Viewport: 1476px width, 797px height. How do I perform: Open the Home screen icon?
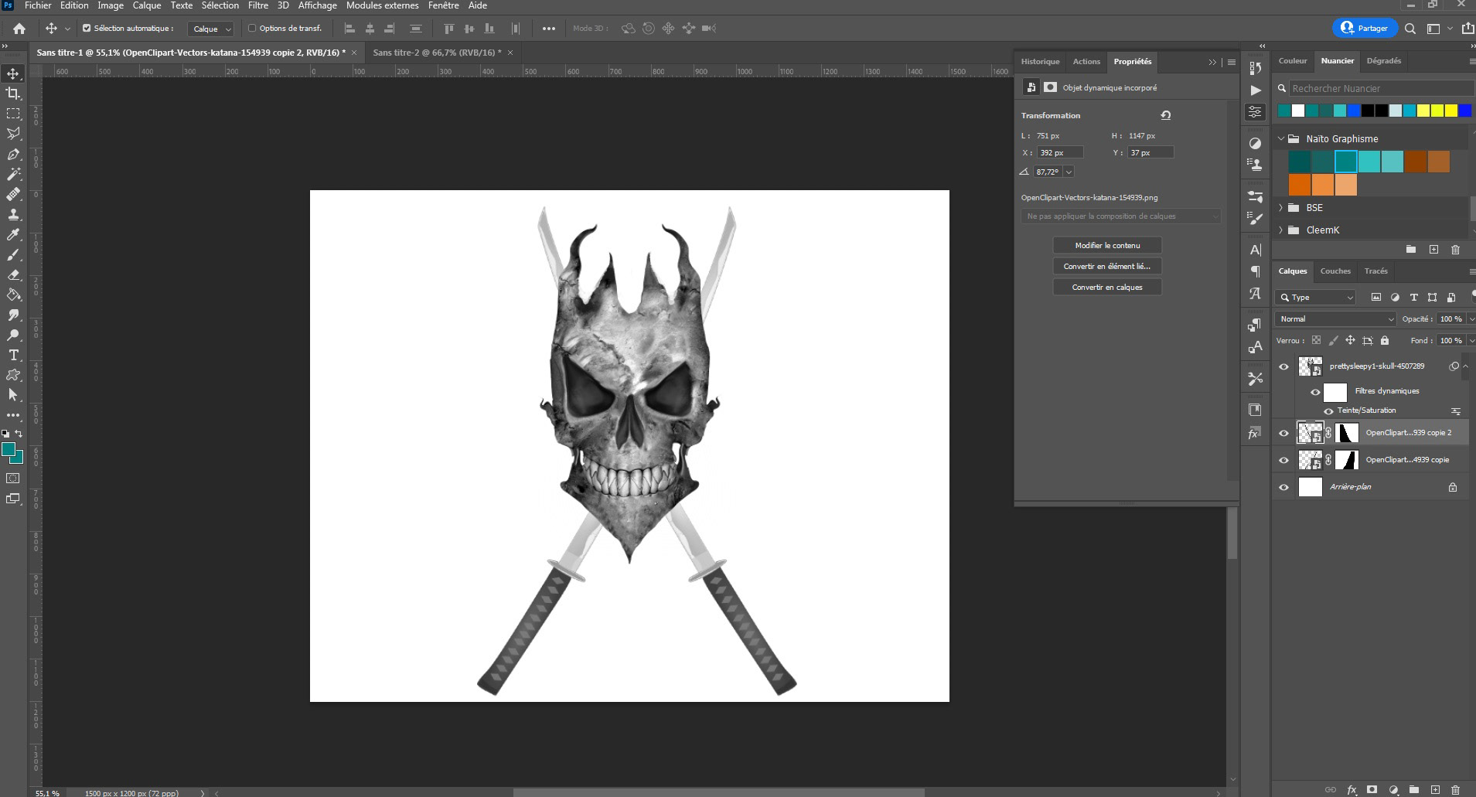coord(19,29)
